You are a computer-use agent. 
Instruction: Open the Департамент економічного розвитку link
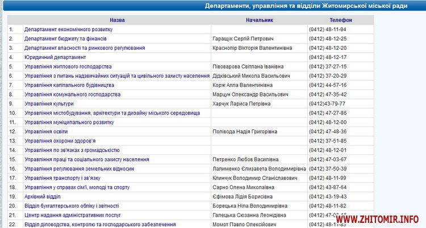[68, 29]
